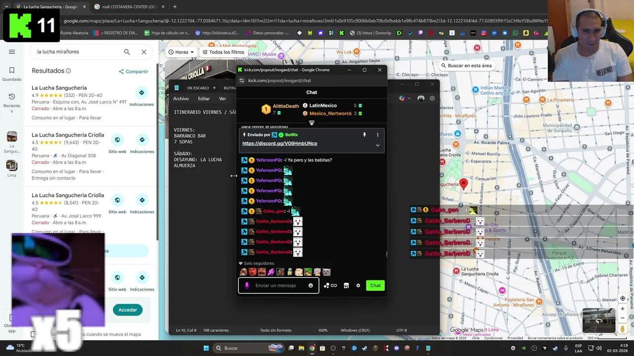Click Windows (CRLF) in Notepad status bar
This screenshot has height=356, width=634.
(x=355, y=330)
